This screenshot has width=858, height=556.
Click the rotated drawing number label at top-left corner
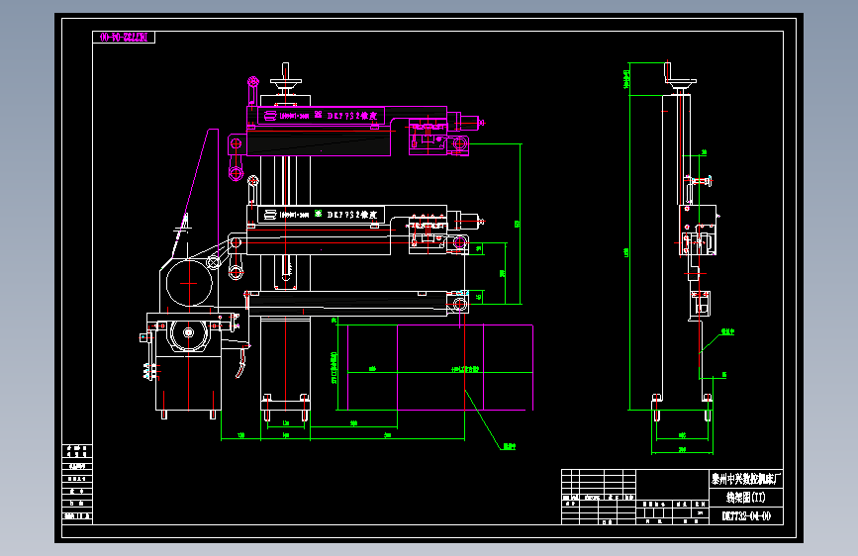point(124,38)
